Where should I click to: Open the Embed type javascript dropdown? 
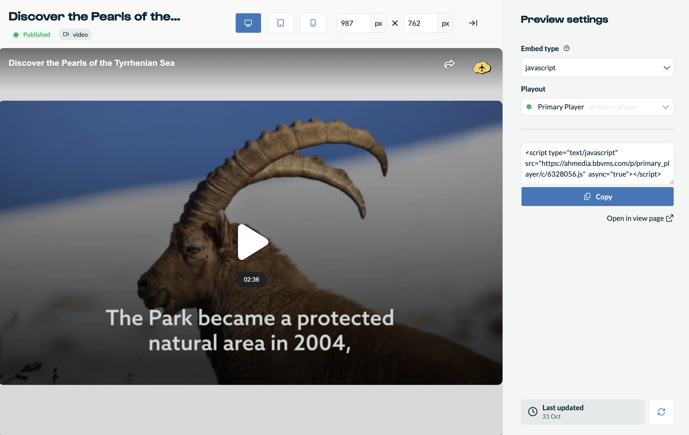pos(597,67)
